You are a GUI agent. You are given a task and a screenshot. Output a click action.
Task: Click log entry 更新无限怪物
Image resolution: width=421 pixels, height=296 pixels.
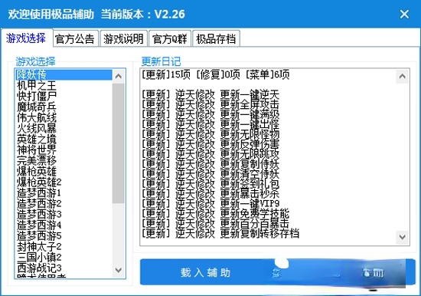click(x=210, y=134)
